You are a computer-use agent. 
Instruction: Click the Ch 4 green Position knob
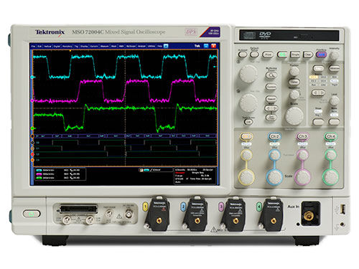click(x=330, y=155)
